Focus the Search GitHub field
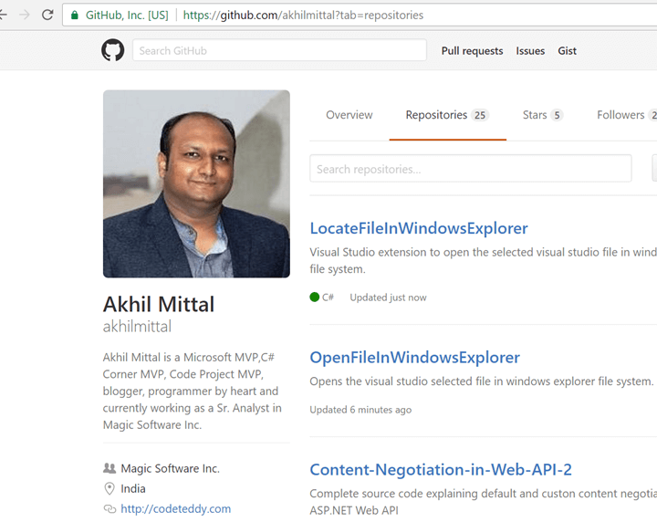The image size is (657, 522). click(279, 51)
